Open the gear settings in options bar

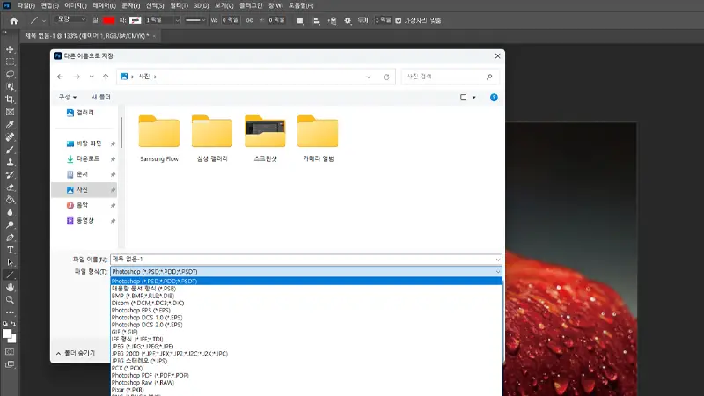(x=348, y=20)
